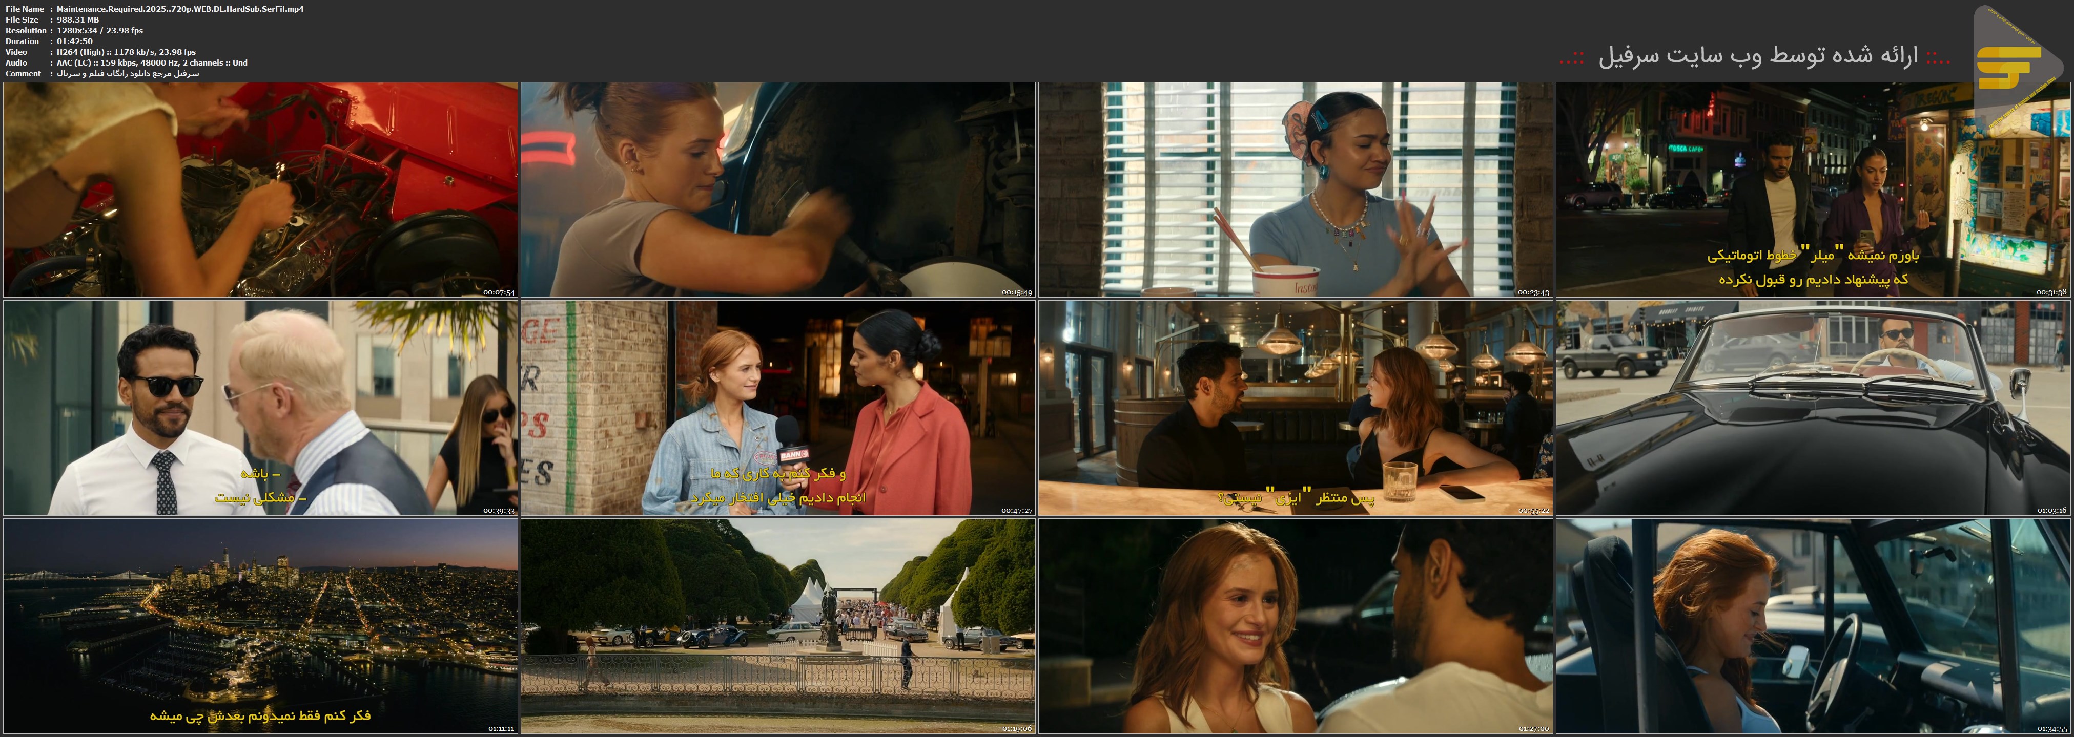Open thumbnail of smiling red-haired woman

coord(1296,626)
